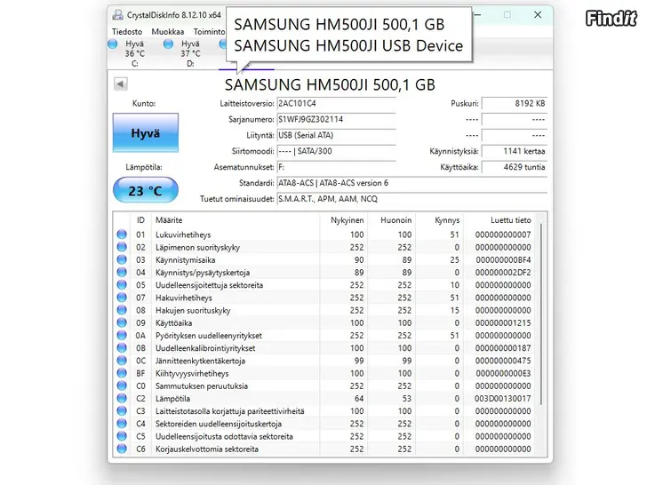Switch to the D: drive tab at 37 °C

click(x=190, y=53)
